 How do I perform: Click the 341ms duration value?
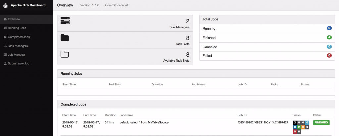[x=110, y=123]
